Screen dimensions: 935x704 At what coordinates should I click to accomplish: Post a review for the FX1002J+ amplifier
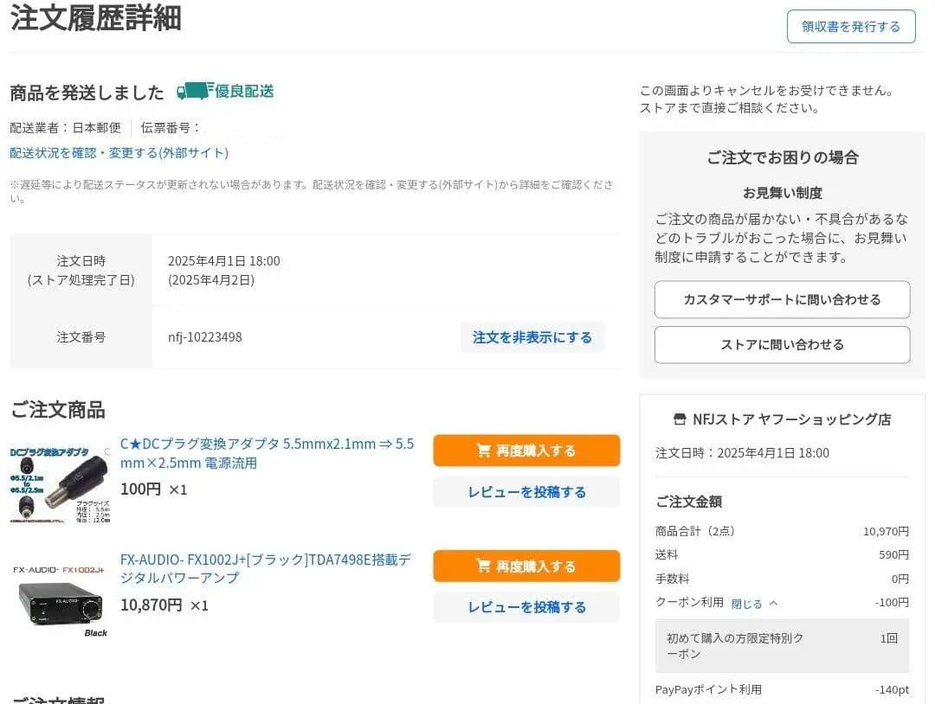[x=526, y=606]
